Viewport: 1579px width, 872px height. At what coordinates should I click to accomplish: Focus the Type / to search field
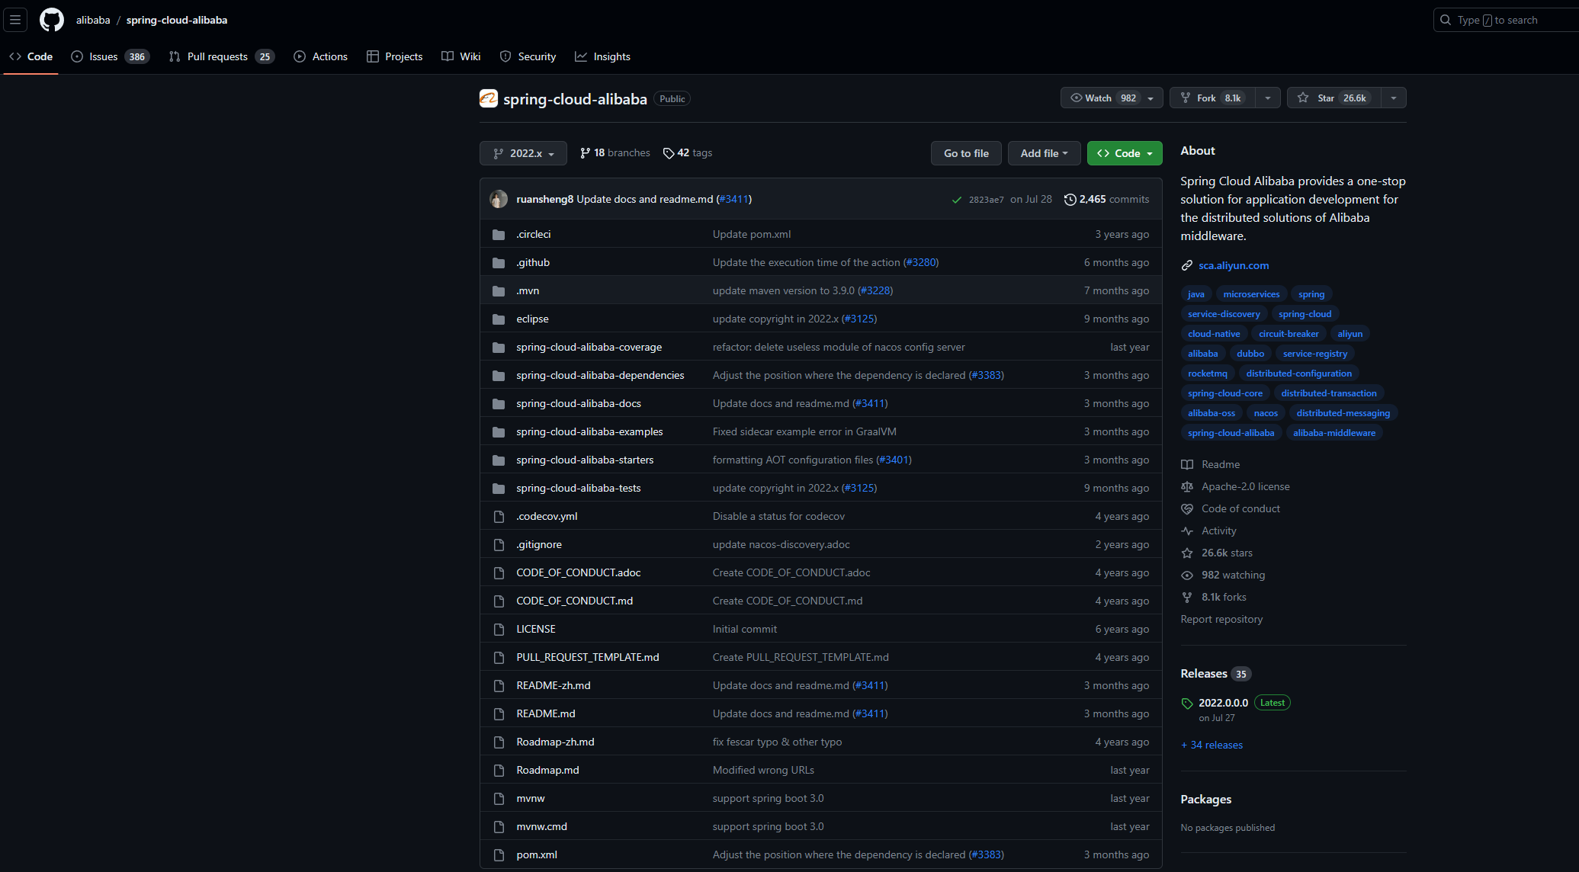coord(1506,20)
